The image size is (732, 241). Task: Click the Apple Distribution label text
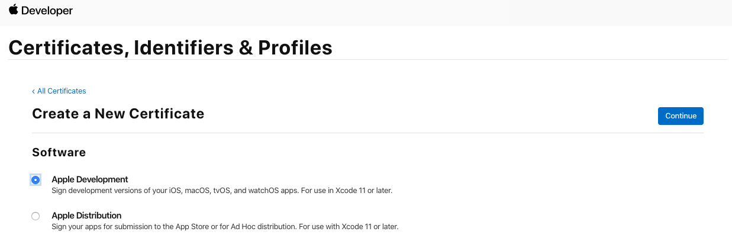pos(86,216)
